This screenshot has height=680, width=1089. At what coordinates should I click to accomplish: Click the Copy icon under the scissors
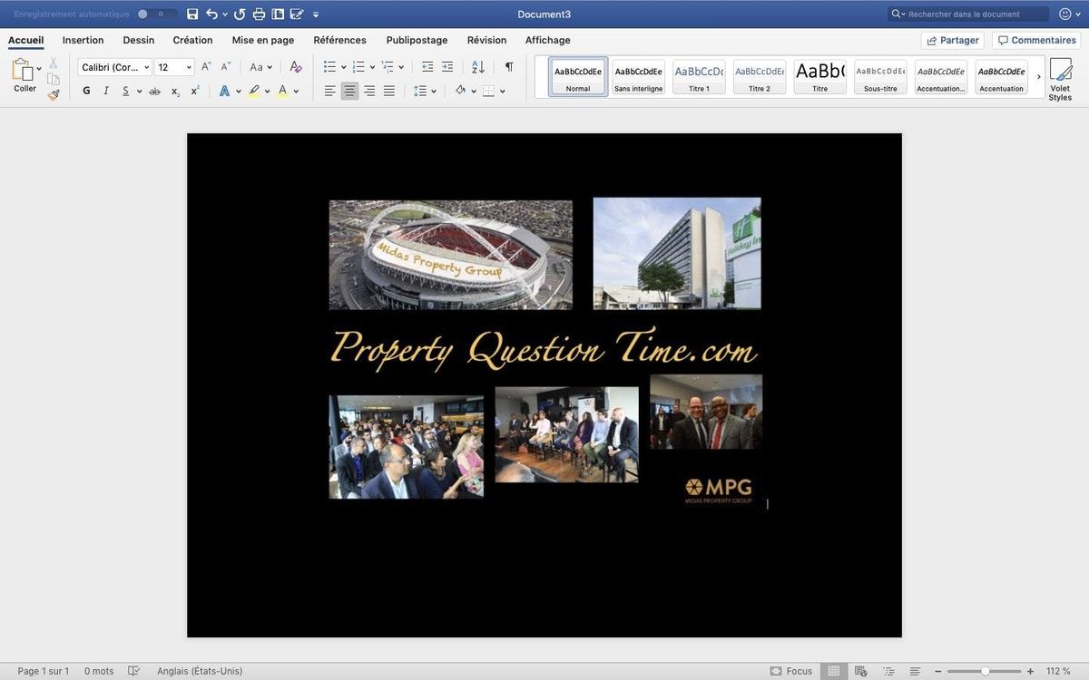[54, 79]
